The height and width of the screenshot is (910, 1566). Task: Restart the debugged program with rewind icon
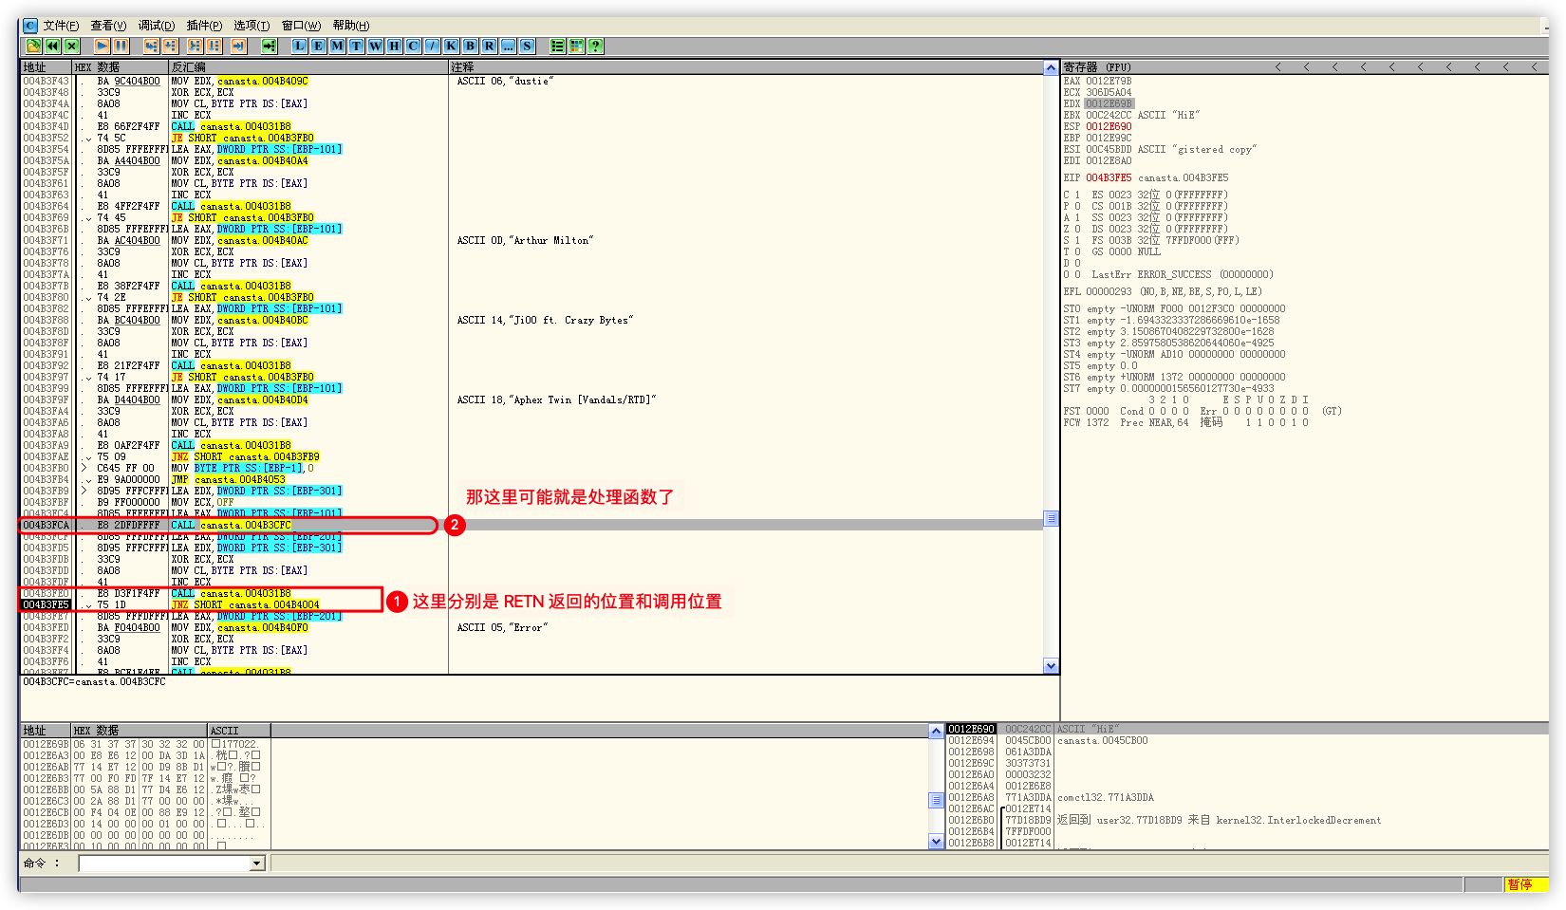click(52, 46)
